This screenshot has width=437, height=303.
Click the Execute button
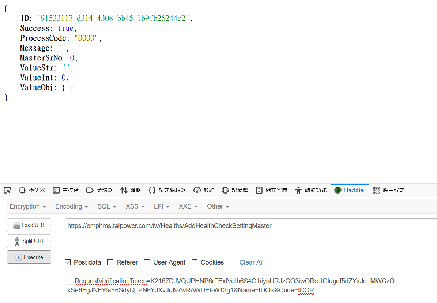29,257
